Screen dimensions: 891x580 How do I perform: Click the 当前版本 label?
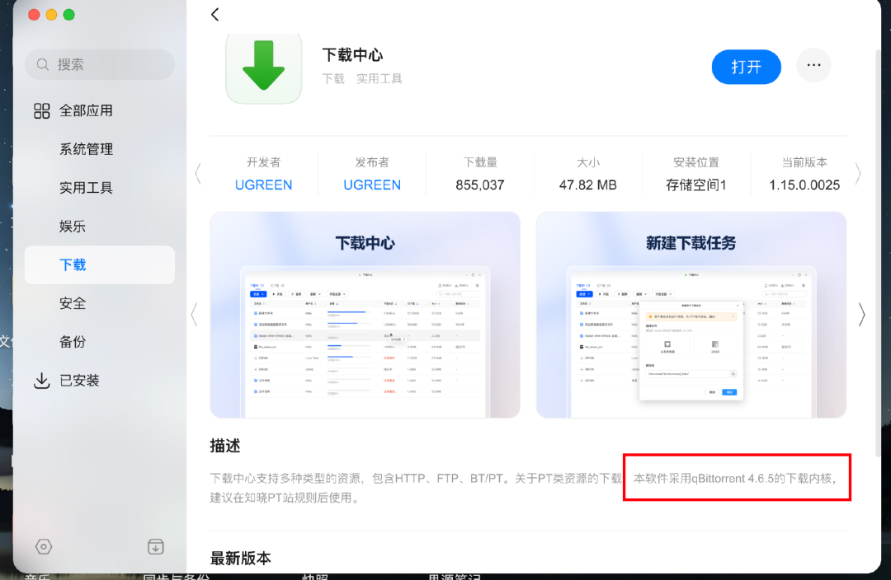804,162
